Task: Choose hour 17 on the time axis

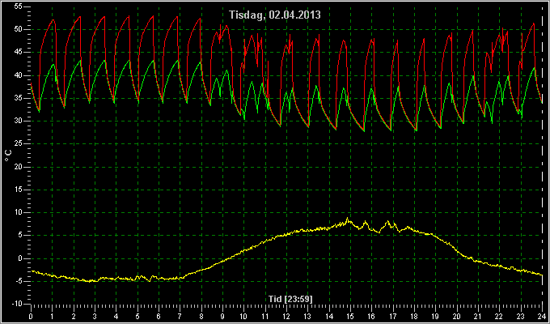Action: (393, 316)
